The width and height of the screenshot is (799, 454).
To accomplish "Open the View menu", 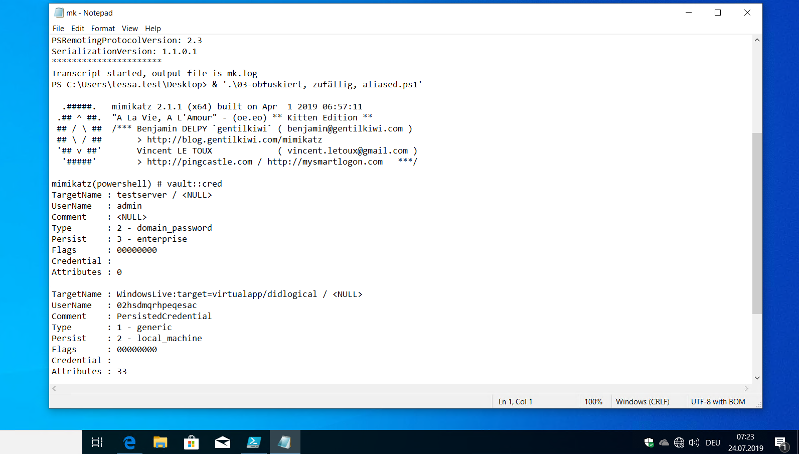I will (129, 29).
